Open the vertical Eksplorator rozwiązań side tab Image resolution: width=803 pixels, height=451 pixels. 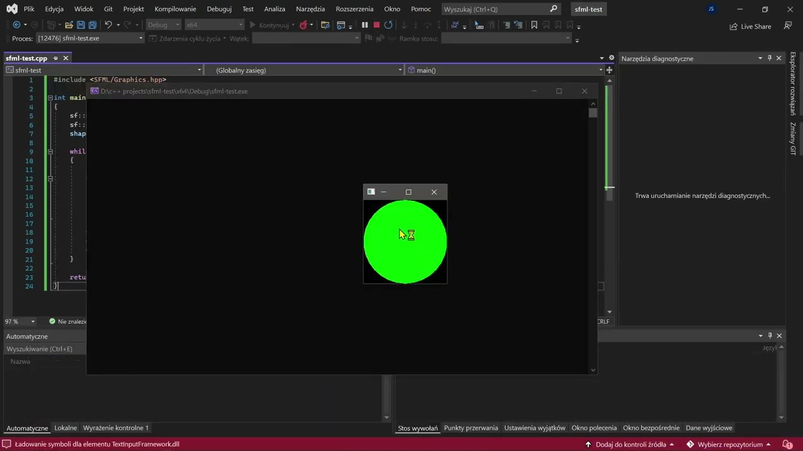coord(792,83)
